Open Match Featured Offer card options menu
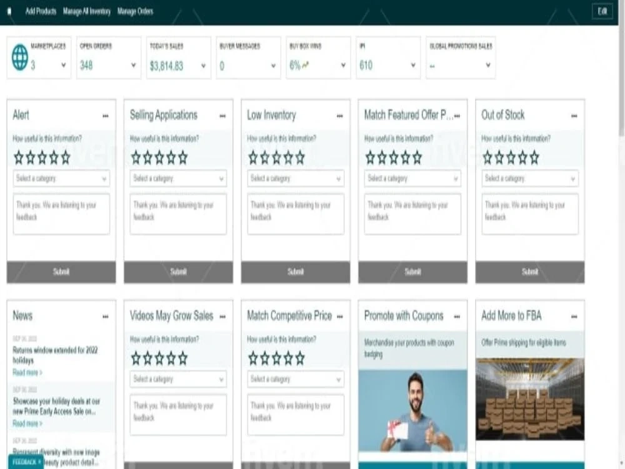The image size is (625, 469). 457,116
